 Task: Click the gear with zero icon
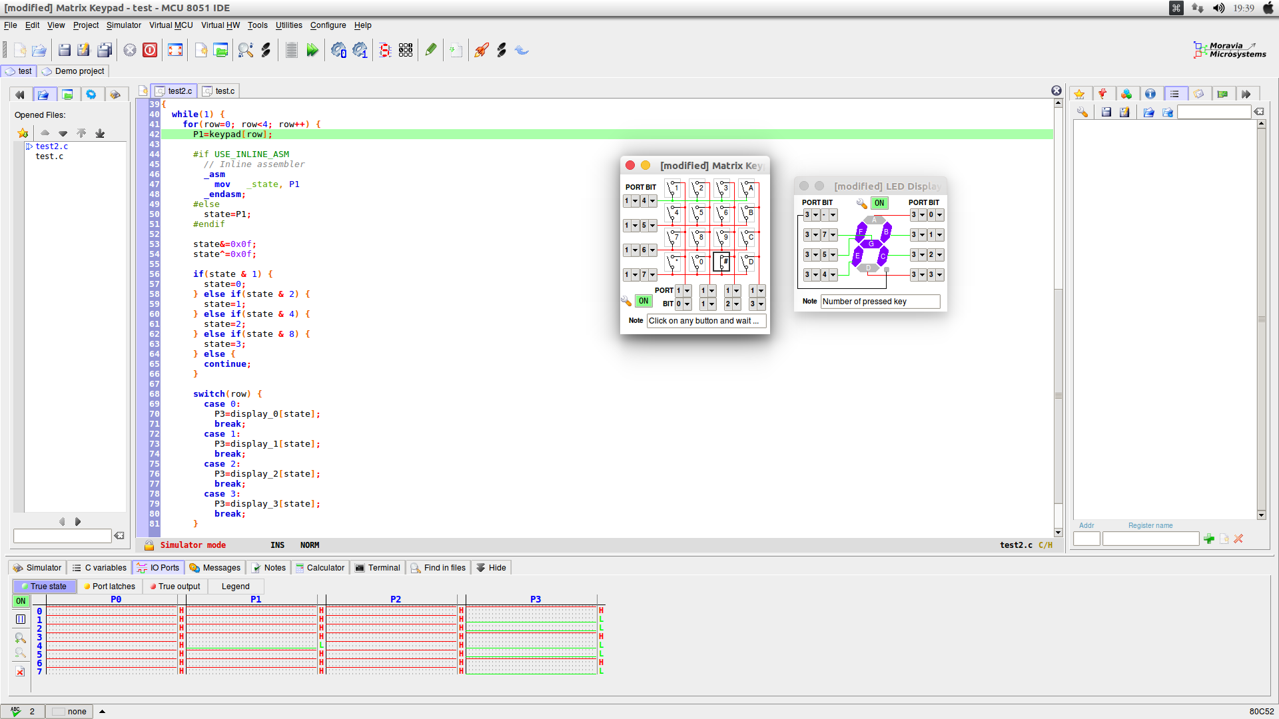pos(338,51)
